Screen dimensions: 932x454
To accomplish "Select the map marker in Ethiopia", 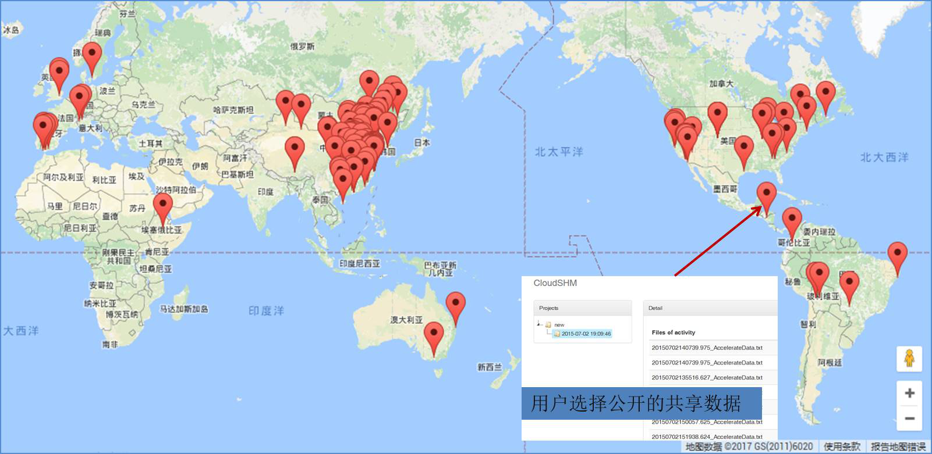I will click(162, 206).
